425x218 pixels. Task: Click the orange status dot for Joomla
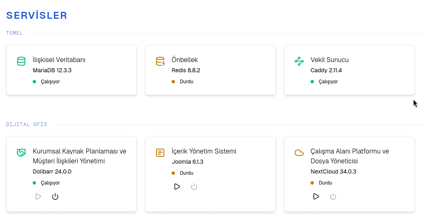(173, 173)
